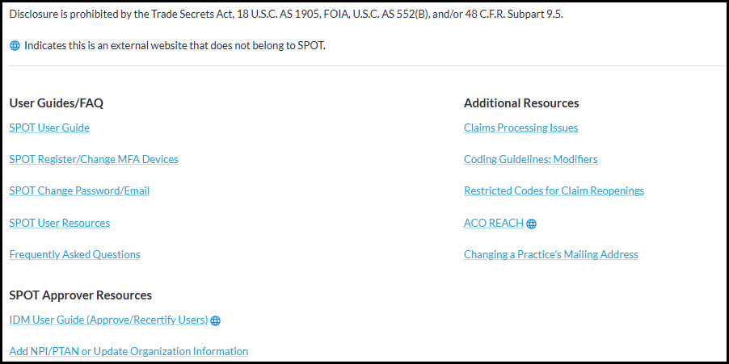This screenshot has width=729, height=364.
Task: Click the external website globe icon in the legend
Action: click(x=15, y=46)
